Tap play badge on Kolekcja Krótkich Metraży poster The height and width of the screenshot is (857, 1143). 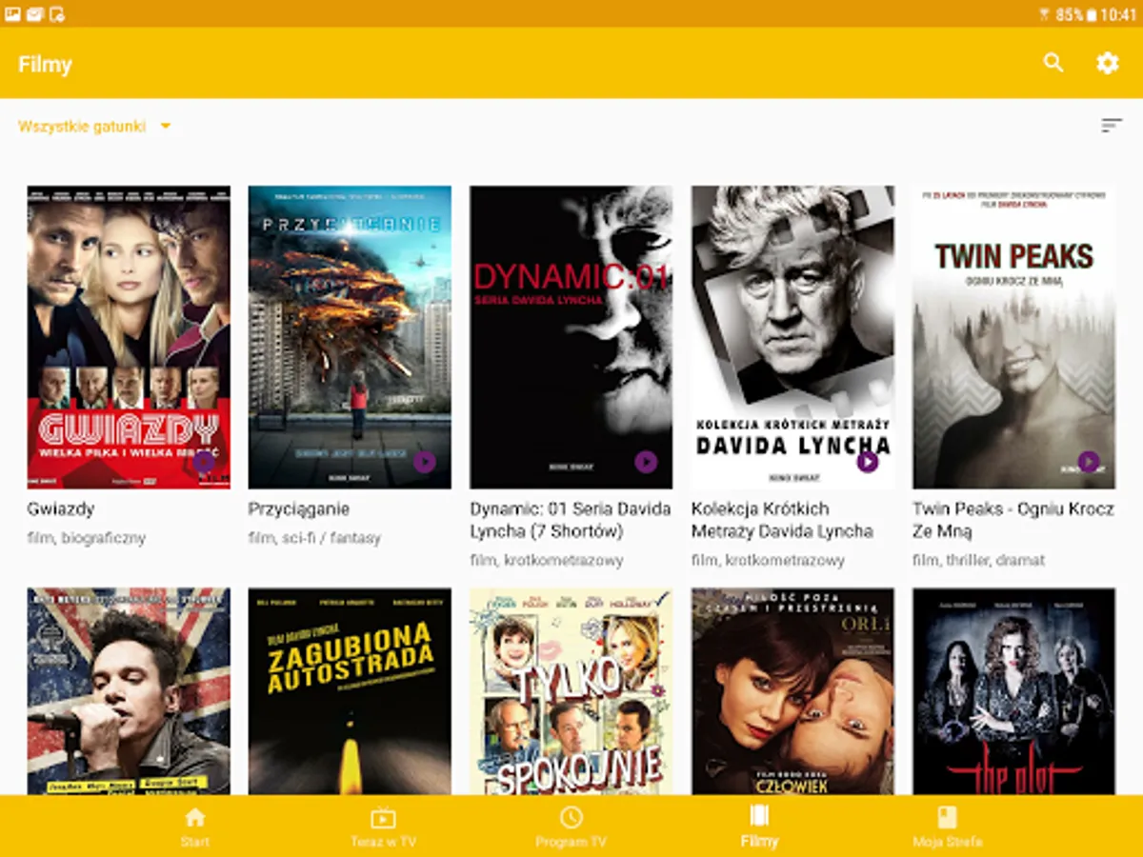(867, 462)
